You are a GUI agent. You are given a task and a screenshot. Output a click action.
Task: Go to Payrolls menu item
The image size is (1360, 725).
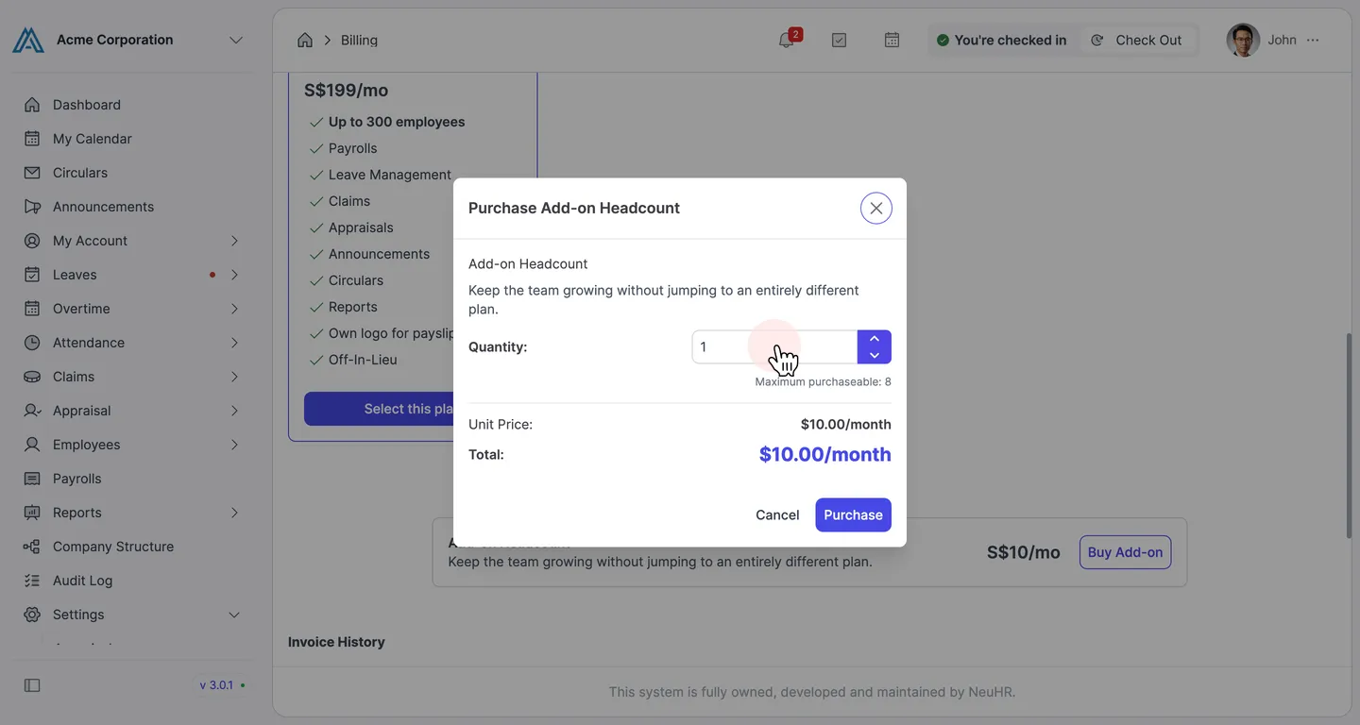point(132,479)
